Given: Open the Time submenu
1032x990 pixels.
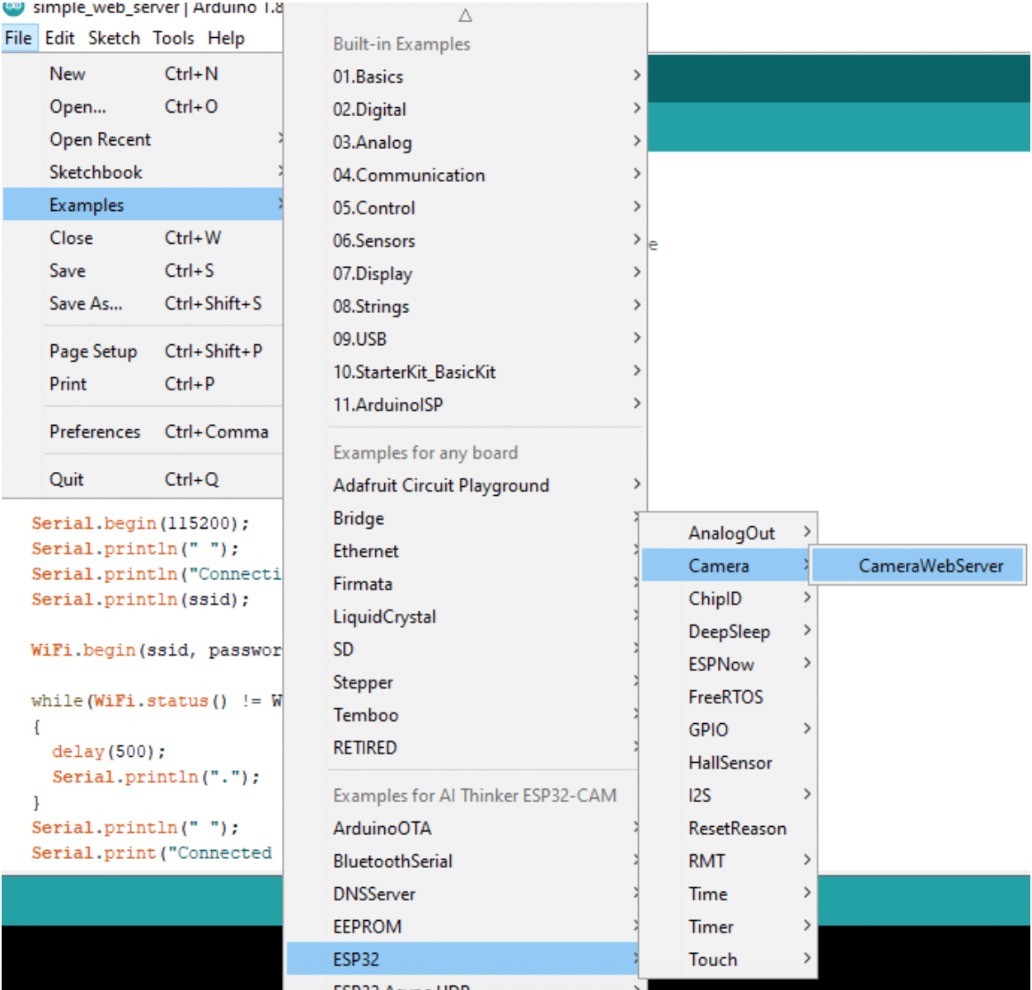Looking at the screenshot, I should [729, 894].
